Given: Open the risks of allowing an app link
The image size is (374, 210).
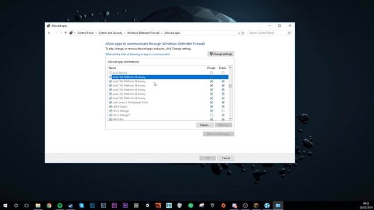Looking at the screenshot, I should 137,54.
